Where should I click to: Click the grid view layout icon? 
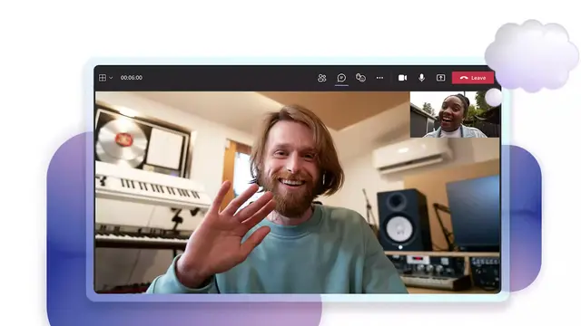click(103, 78)
